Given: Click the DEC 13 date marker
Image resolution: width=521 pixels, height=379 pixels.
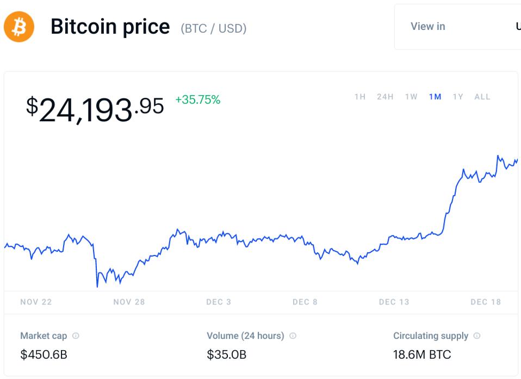Looking at the screenshot, I should click(x=394, y=302).
